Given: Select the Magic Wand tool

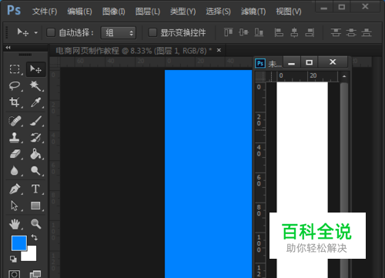Looking at the screenshot, I should [x=35, y=85].
